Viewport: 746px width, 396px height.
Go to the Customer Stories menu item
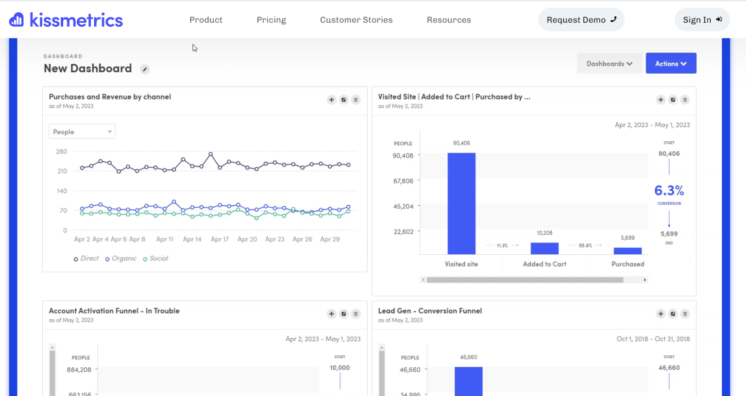tap(356, 20)
